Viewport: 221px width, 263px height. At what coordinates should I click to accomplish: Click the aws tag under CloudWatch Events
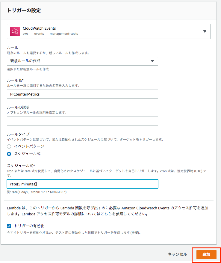click(25, 34)
